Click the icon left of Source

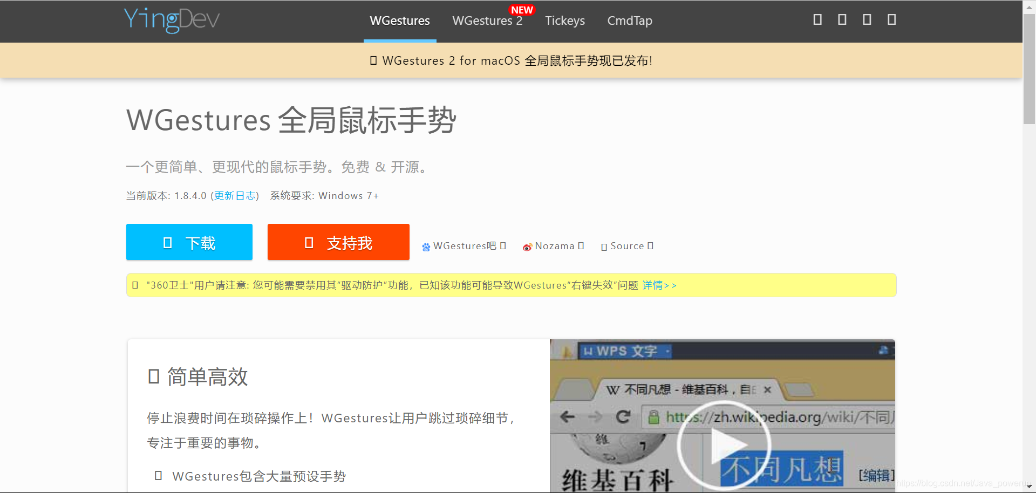(x=604, y=247)
